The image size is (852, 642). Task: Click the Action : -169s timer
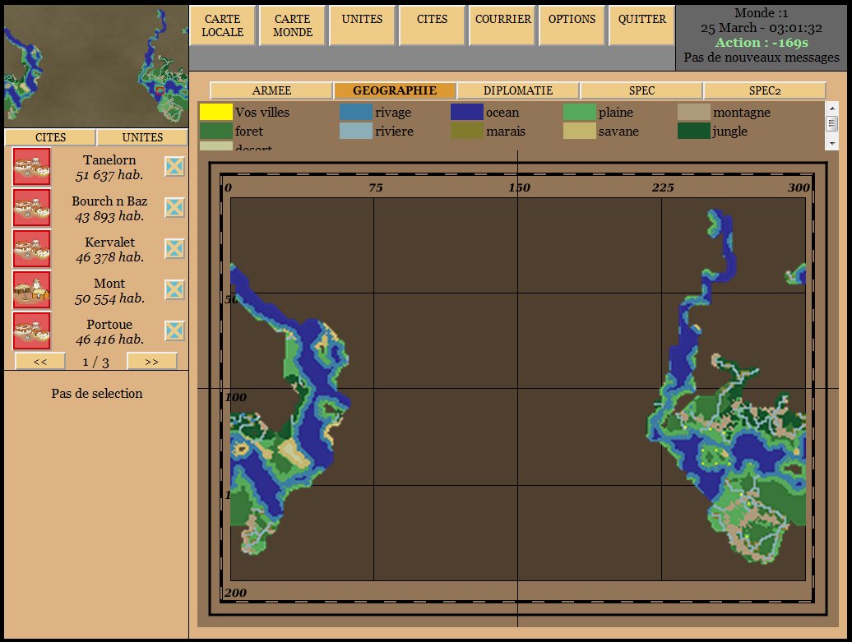762,43
